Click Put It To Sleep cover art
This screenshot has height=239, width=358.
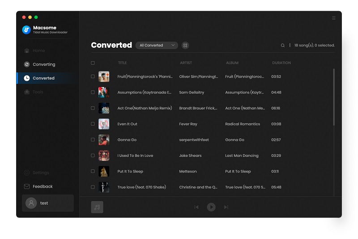pos(104,172)
